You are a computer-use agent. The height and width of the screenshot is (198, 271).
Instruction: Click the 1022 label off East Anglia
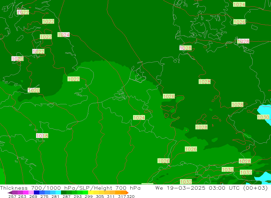pyautogui.click(x=73, y=79)
